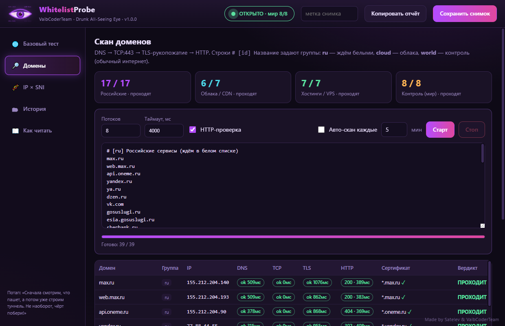Open the Базовый тест section
The image size is (505, 326).
[x=42, y=44]
